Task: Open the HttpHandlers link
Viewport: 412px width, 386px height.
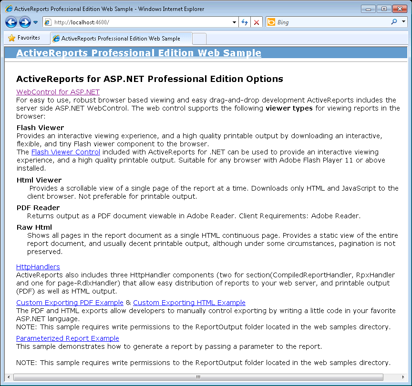Action: [x=38, y=267]
